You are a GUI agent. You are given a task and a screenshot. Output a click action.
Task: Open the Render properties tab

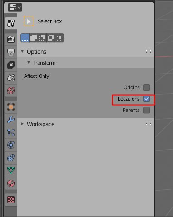click(x=11, y=39)
